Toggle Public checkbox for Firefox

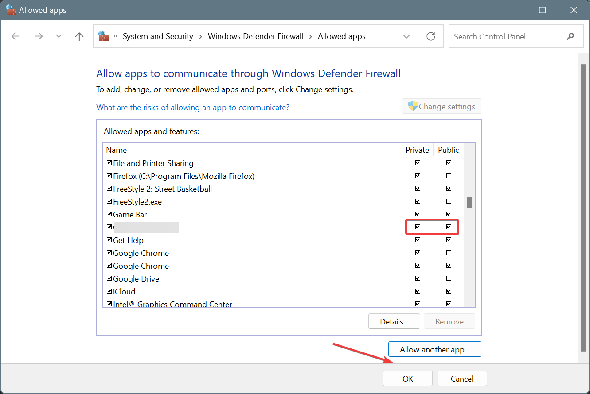click(x=449, y=176)
